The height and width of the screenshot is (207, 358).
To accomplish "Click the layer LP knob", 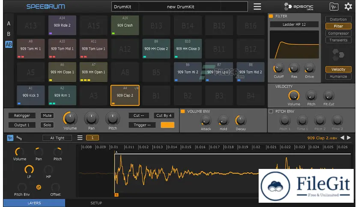I will [29, 169].
